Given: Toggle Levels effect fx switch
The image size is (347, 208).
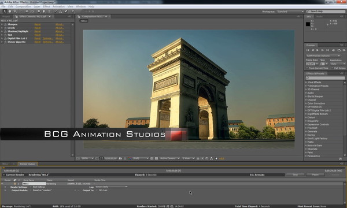Looking at the screenshot, I should 5,28.
